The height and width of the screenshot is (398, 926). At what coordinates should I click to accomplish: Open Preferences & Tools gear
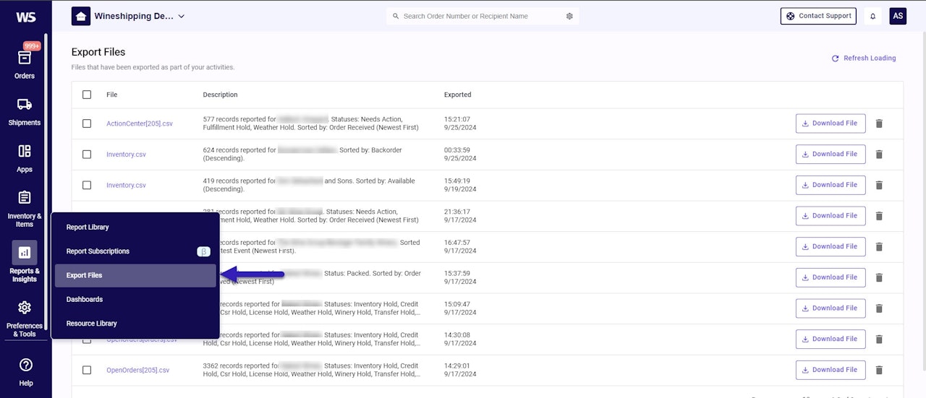click(x=25, y=319)
